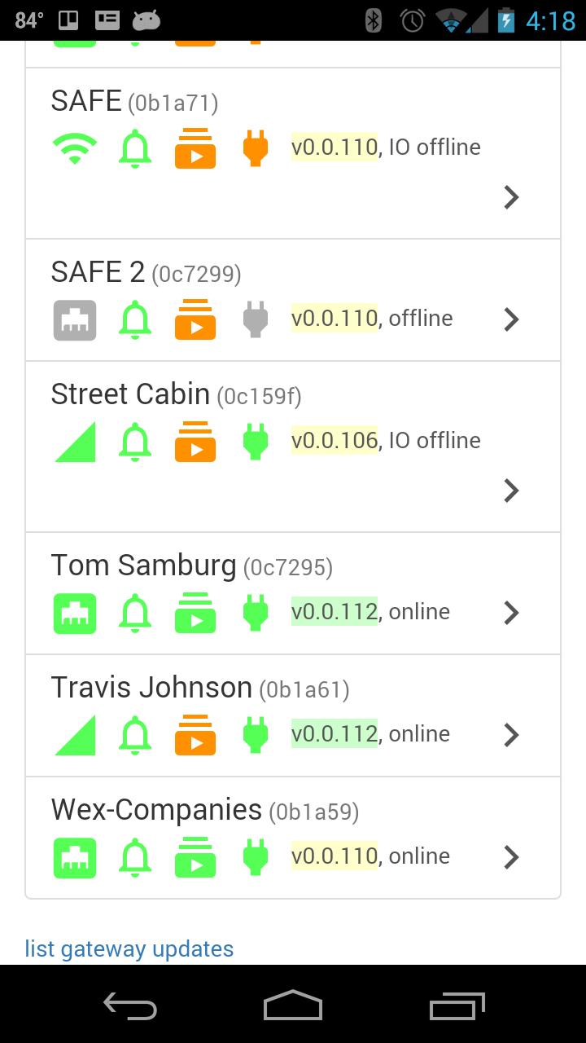Image resolution: width=586 pixels, height=1043 pixels.
Task: Tap the bell icon on Street Cabin
Action: pyautogui.click(x=135, y=442)
